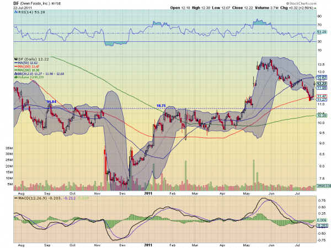Click the green up-triangle beside Chg value

[x=315, y=8]
